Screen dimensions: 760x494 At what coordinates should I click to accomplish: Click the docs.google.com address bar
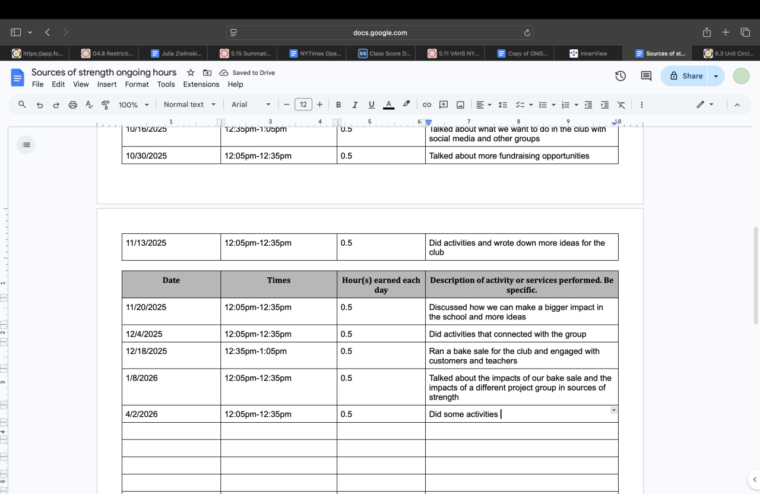[x=380, y=33]
